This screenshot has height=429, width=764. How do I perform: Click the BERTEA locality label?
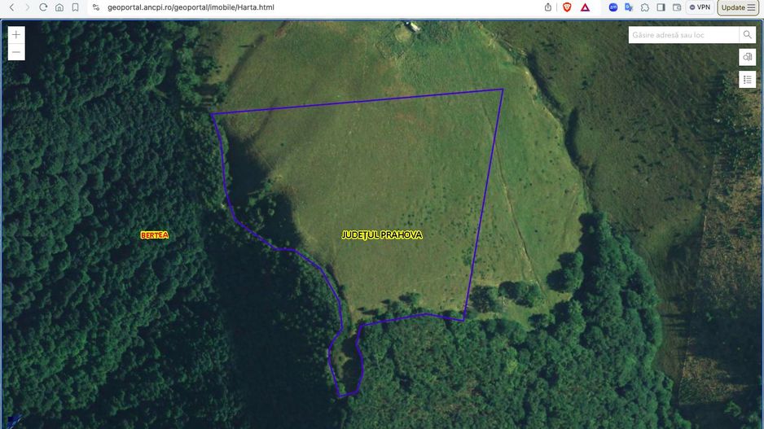pyautogui.click(x=155, y=235)
